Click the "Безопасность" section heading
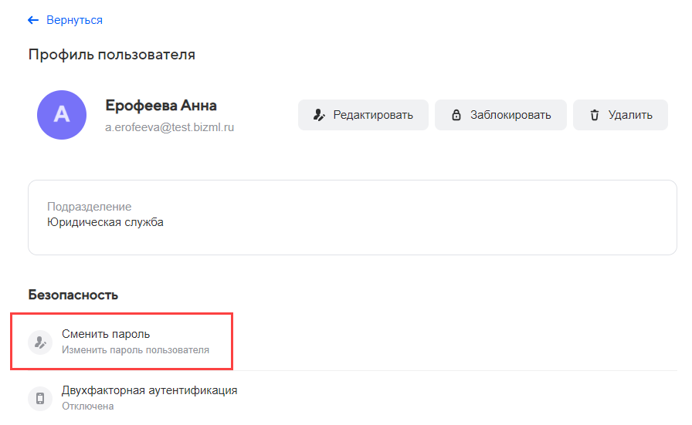The width and height of the screenshot is (692, 425). (x=73, y=295)
